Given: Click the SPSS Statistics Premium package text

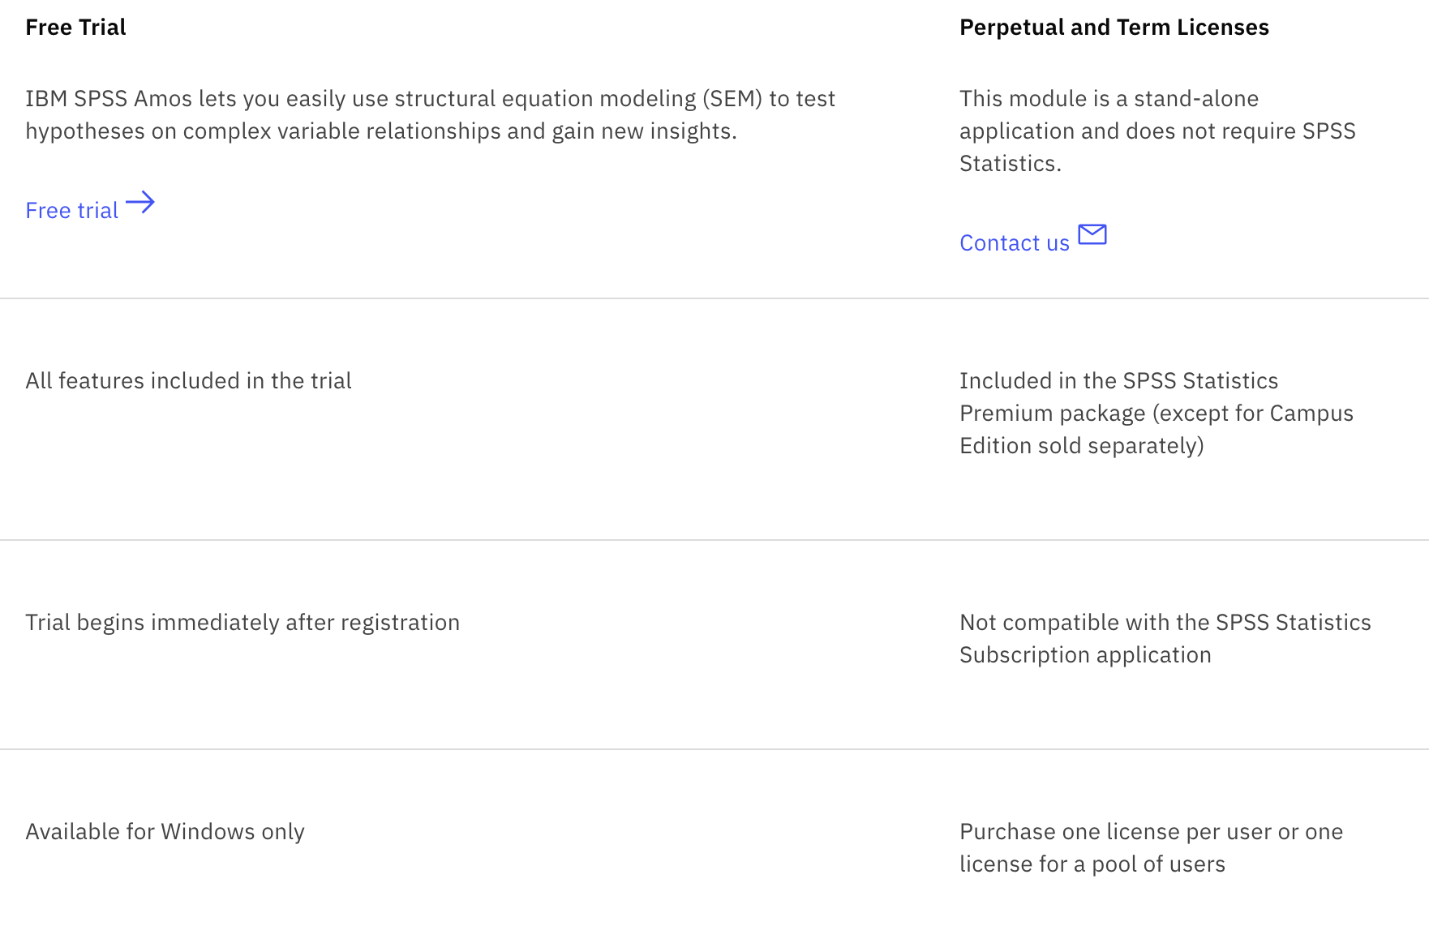Looking at the screenshot, I should tap(1156, 413).
